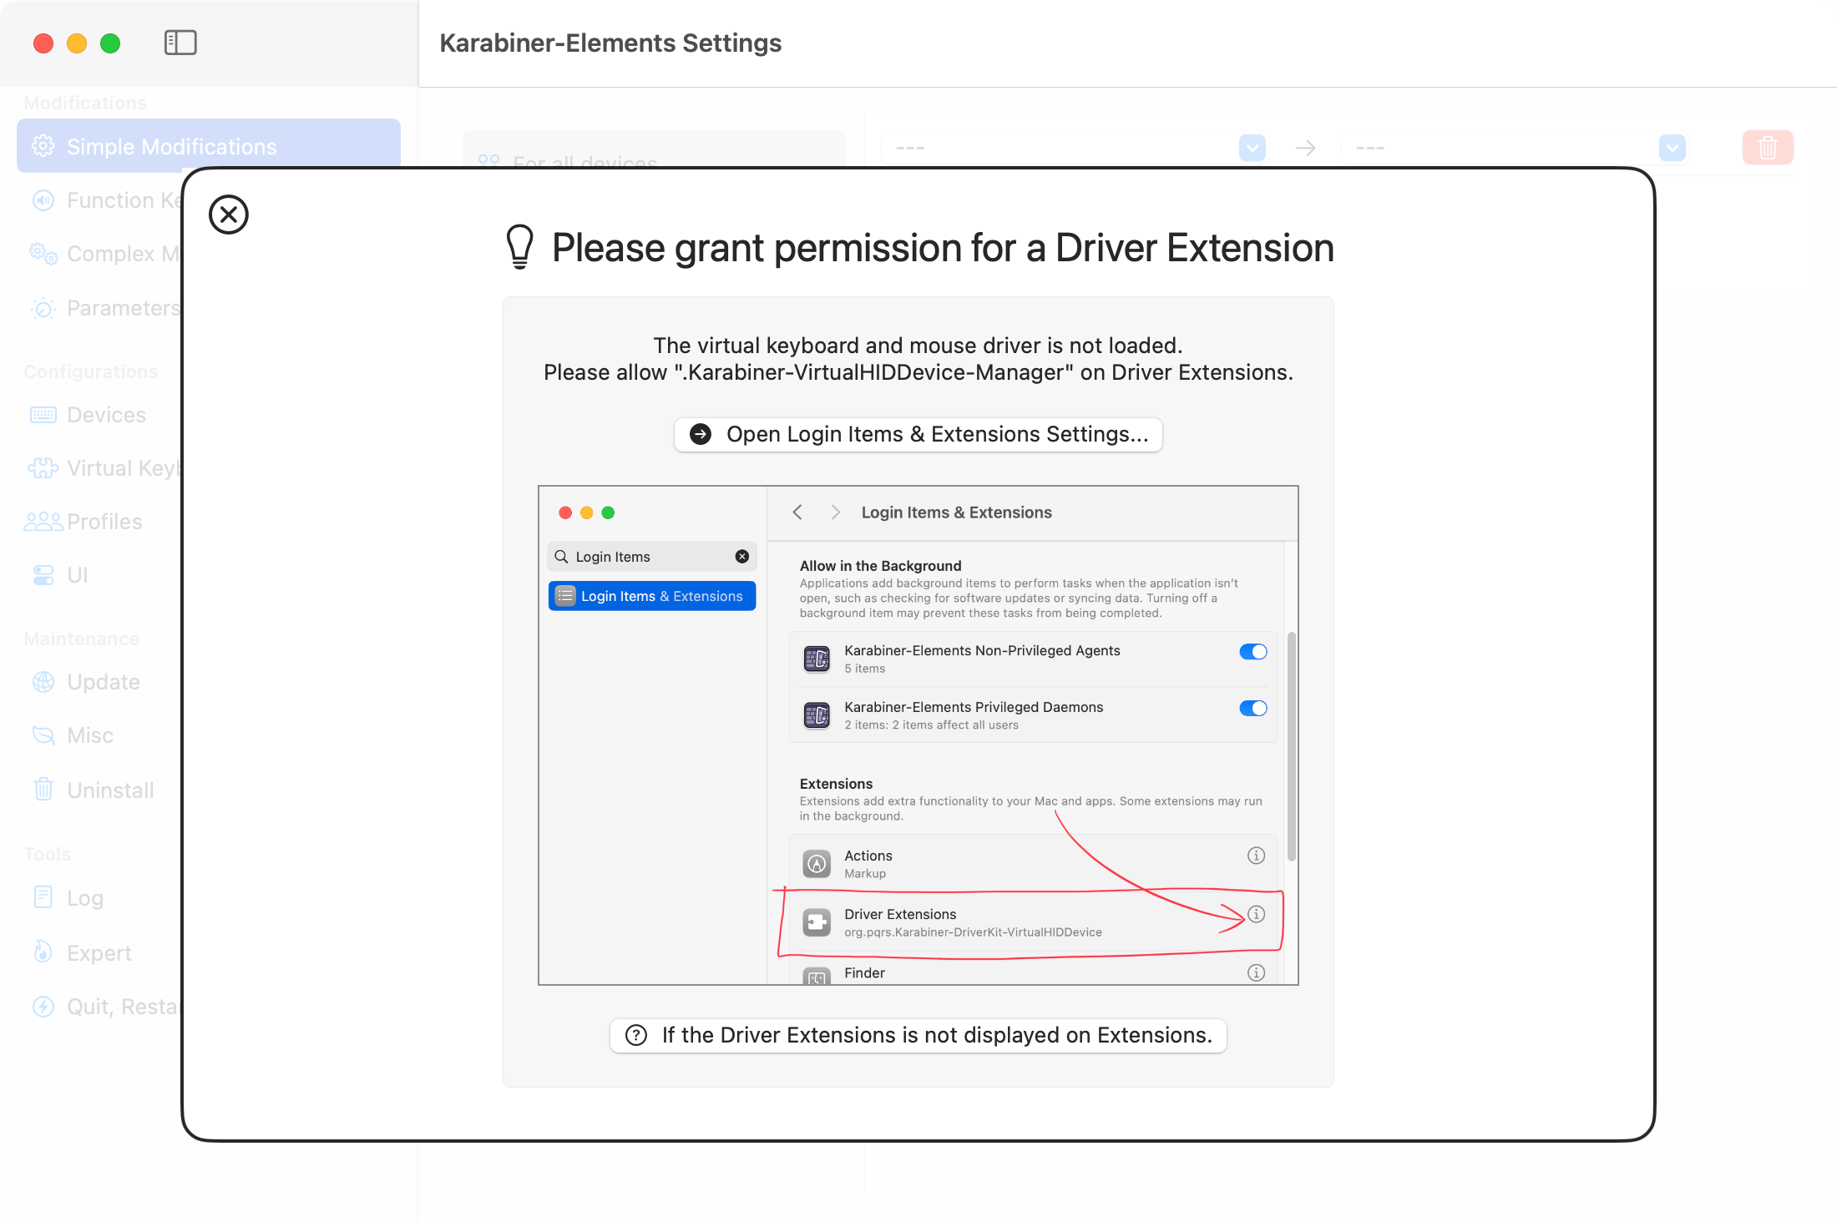Image resolution: width=1837 pixels, height=1222 pixels.
Task: Click the red macOS close window button
Action: [x=43, y=43]
